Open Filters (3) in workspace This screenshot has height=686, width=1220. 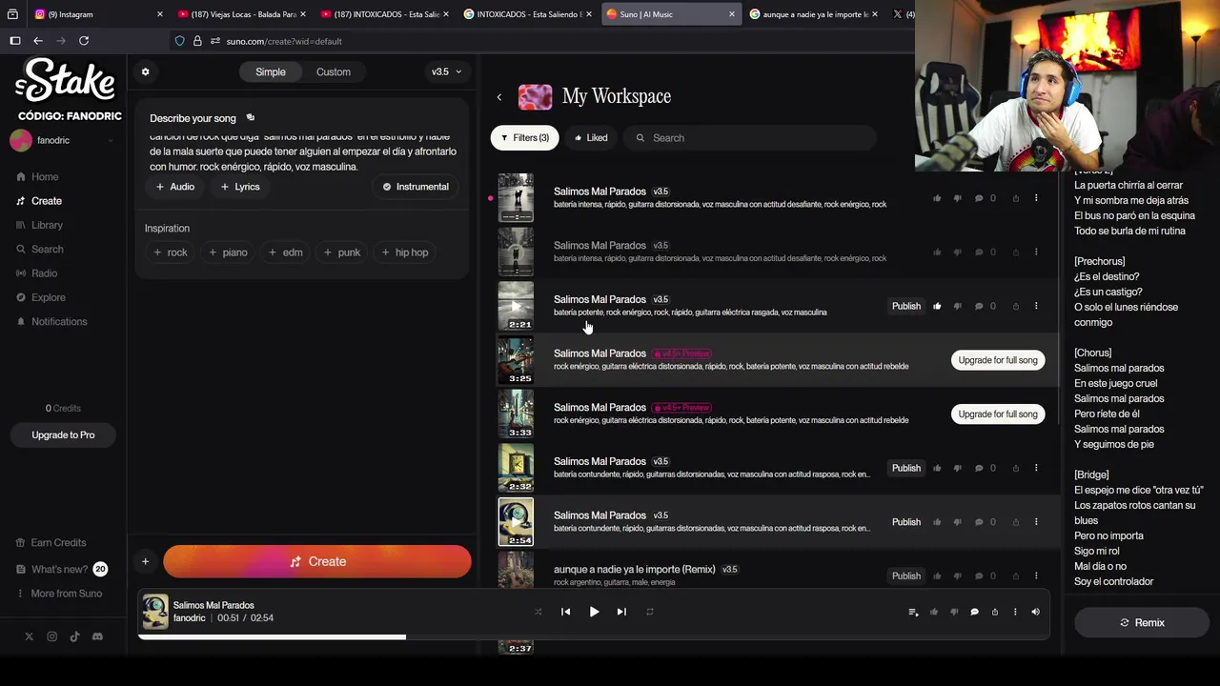click(524, 138)
